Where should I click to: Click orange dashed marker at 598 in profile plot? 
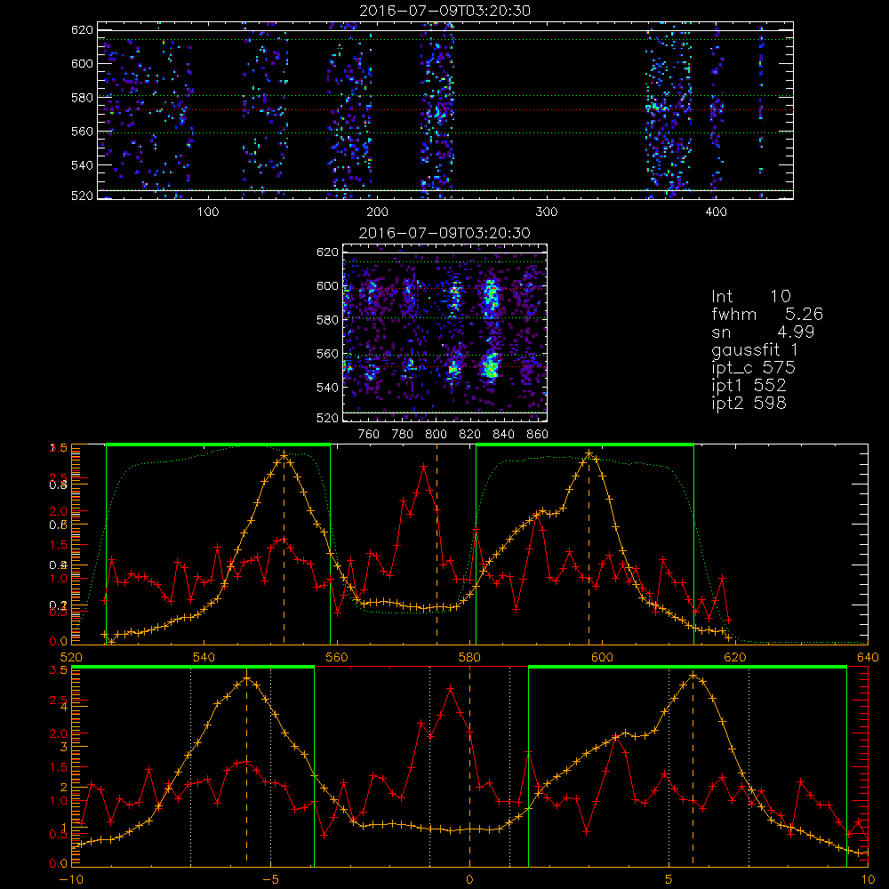coord(589,547)
